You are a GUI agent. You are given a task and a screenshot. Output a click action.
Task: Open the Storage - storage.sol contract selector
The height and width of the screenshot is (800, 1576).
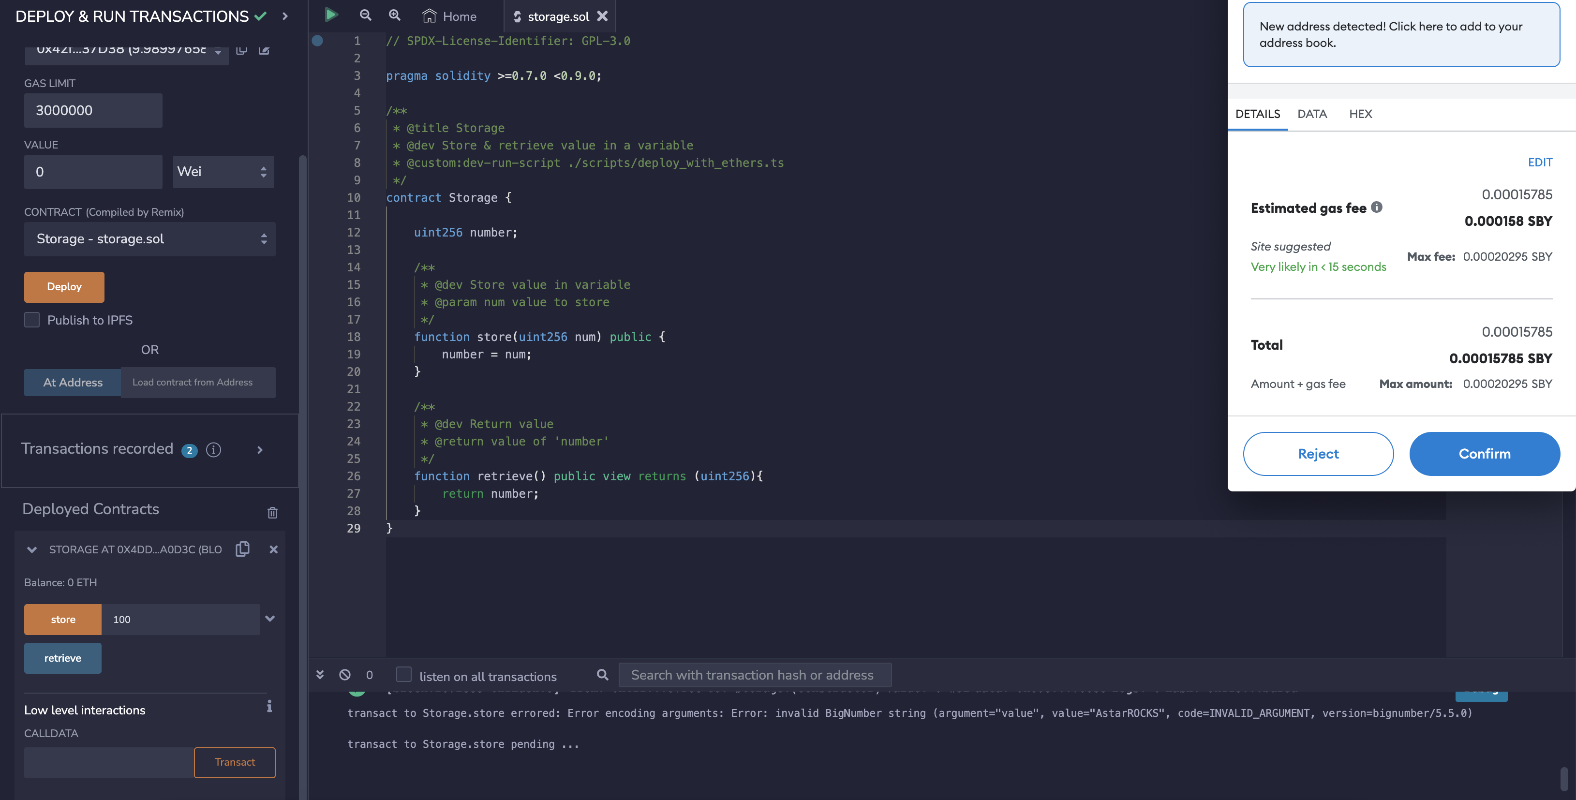(150, 239)
